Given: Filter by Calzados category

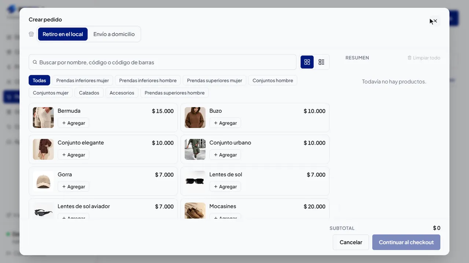Looking at the screenshot, I should (x=89, y=93).
